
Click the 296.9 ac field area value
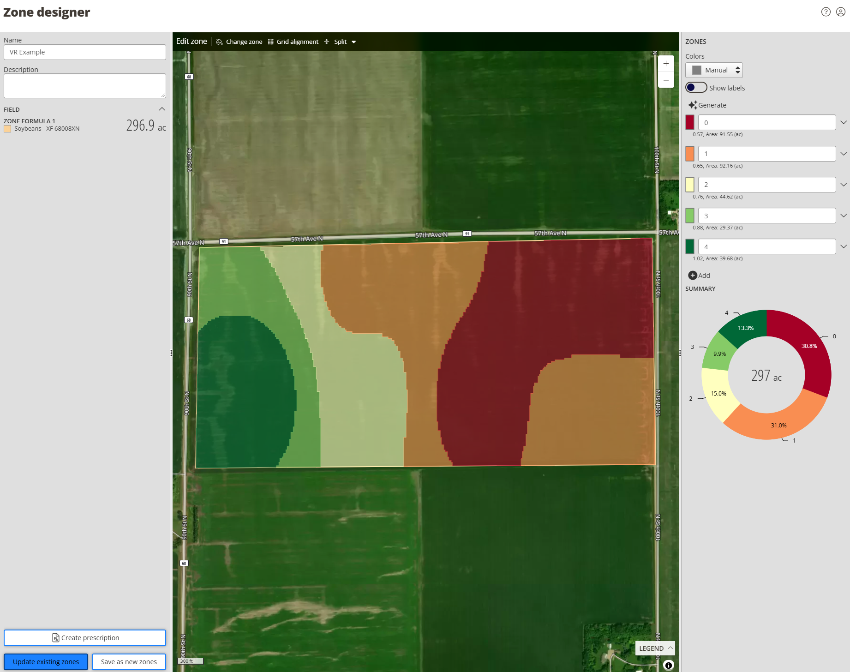[x=146, y=126]
